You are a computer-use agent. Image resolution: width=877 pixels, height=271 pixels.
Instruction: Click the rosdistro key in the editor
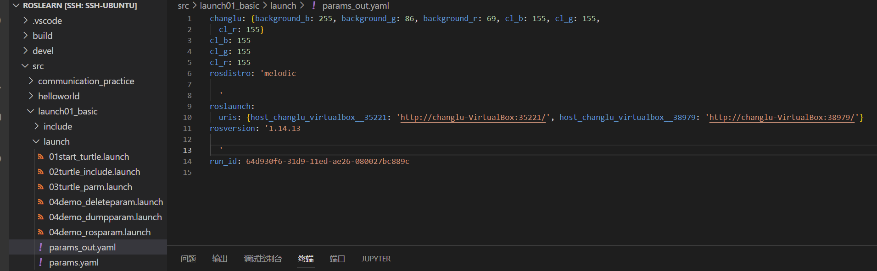point(230,74)
